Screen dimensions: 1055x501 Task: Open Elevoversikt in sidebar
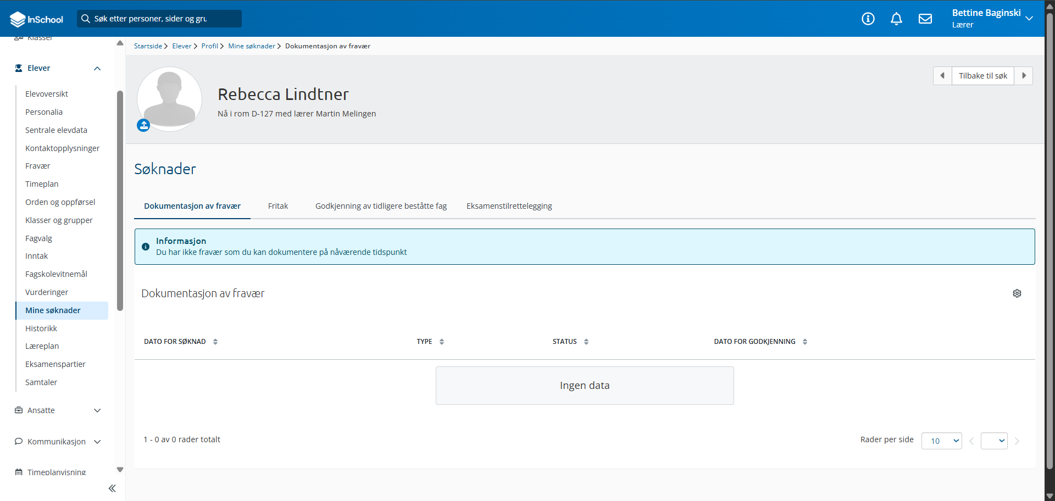point(47,94)
